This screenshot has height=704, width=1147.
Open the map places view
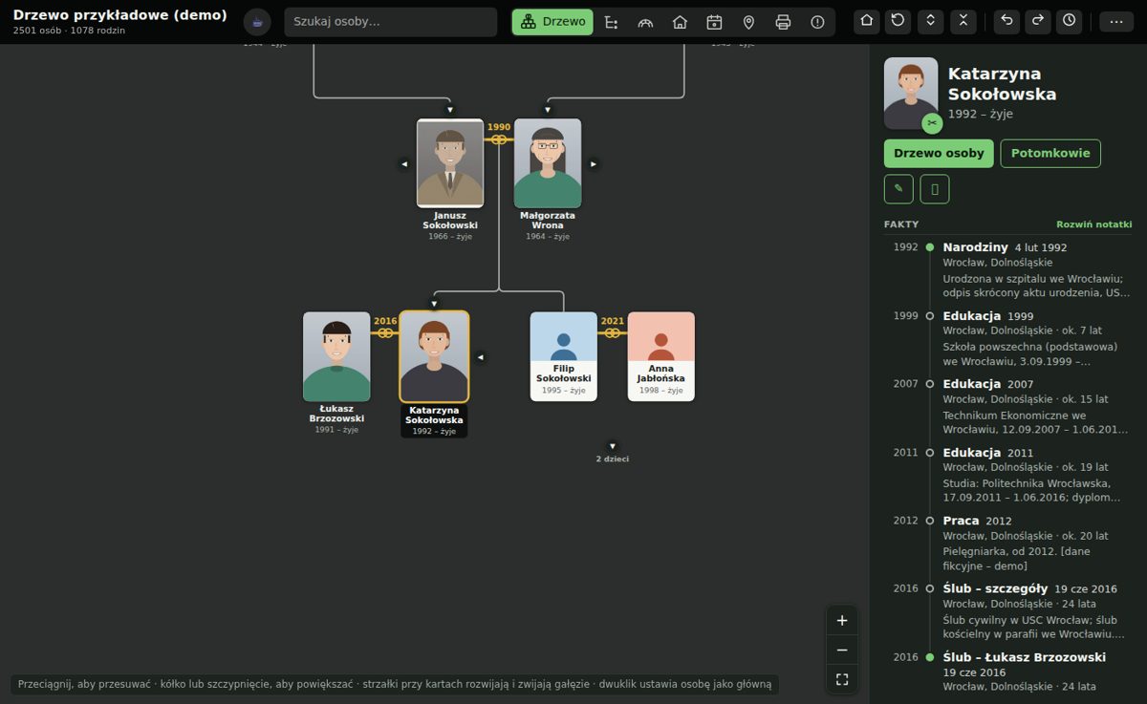[748, 22]
